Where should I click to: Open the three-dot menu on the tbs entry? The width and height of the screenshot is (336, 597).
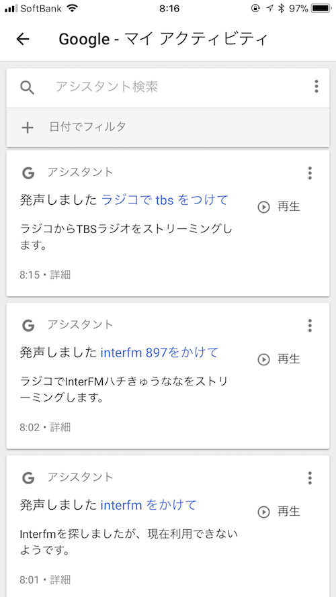310,173
